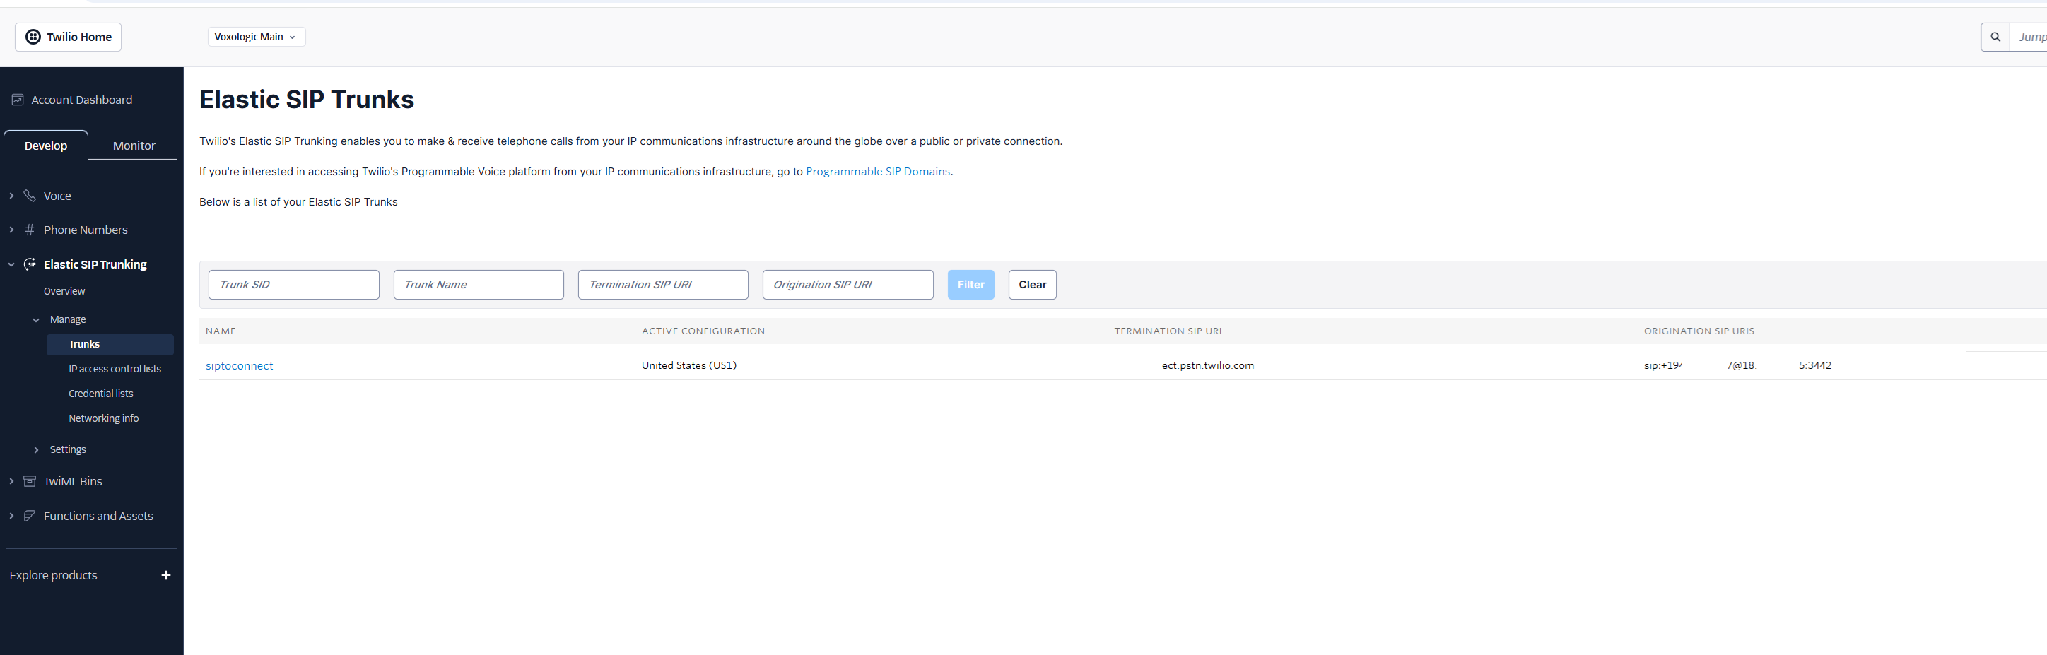
Task: Click the TERMINATION SIP URI column header
Action: (x=1167, y=331)
